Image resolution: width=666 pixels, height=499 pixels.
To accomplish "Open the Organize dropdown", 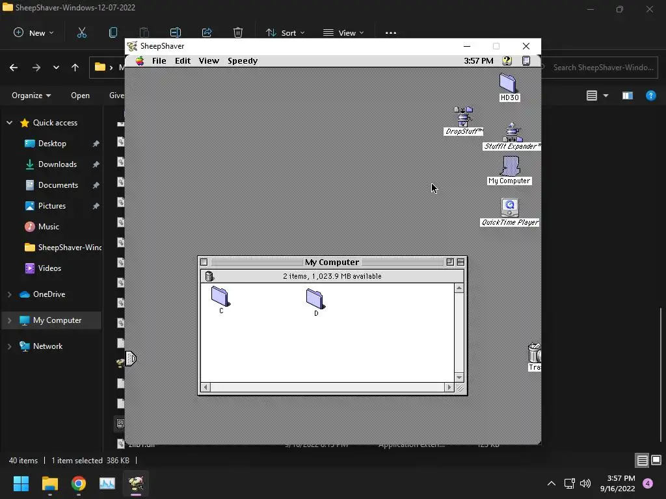I will (31, 96).
